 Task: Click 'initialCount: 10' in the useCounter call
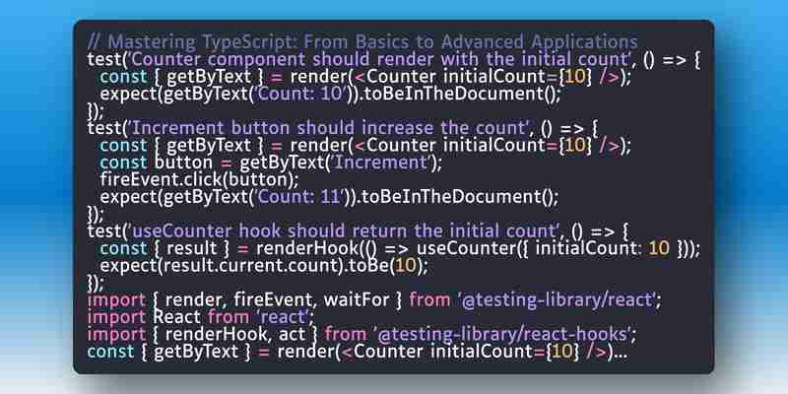(x=603, y=248)
